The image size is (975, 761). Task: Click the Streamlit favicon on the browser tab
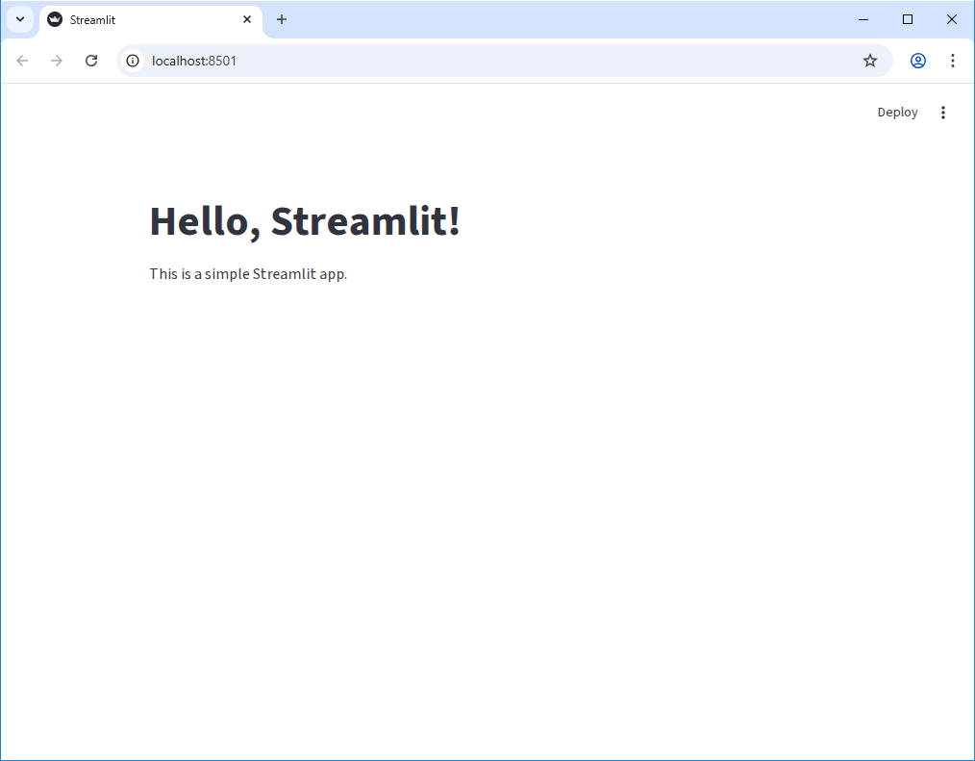(x=55, y=19)
